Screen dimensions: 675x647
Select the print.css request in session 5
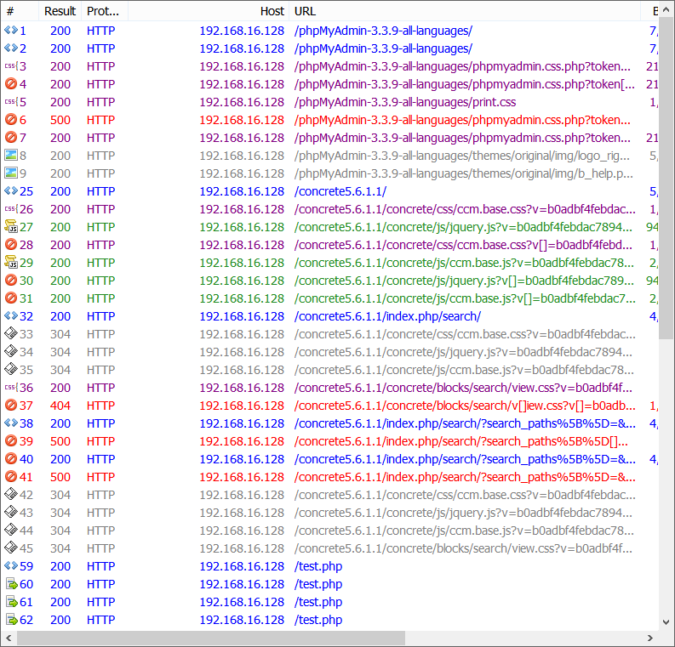pyautogui.click(x=405, y=102)
